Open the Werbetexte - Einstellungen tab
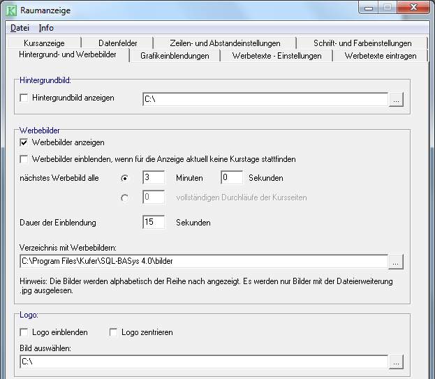The height and width of the screenshot is (379, 435). click(277, 56)
